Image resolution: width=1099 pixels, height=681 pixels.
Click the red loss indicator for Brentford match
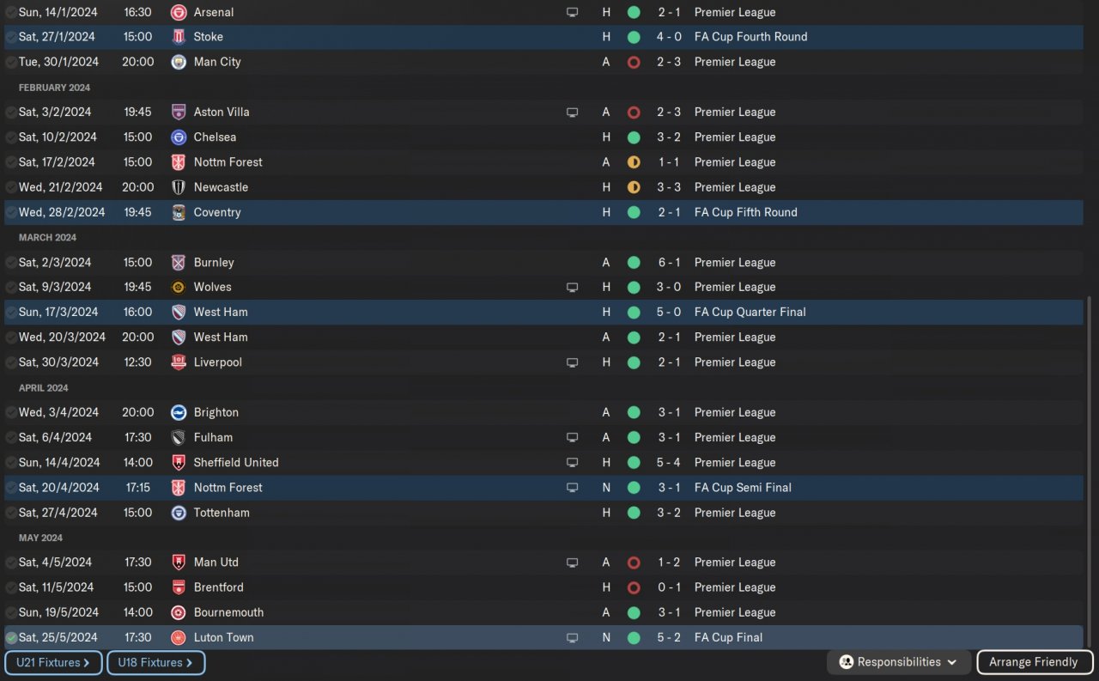(x=634, y=587)
